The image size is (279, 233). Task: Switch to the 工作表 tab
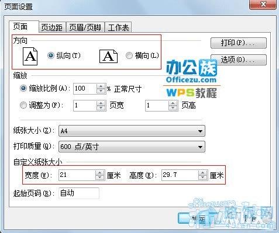pos(118,27)
